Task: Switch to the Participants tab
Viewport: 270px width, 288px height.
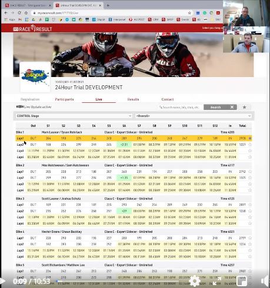Action: [64, 99]
